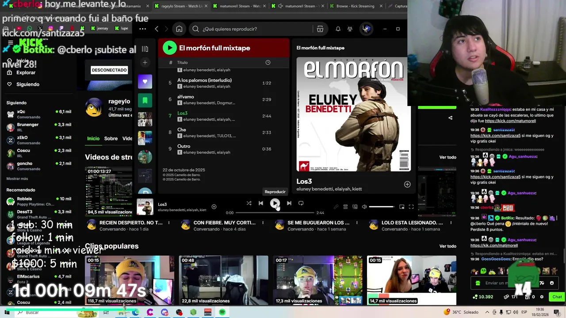Open Brunenger channel in sidebar
This screenshot has height=318, width=566.
(39, 127)
